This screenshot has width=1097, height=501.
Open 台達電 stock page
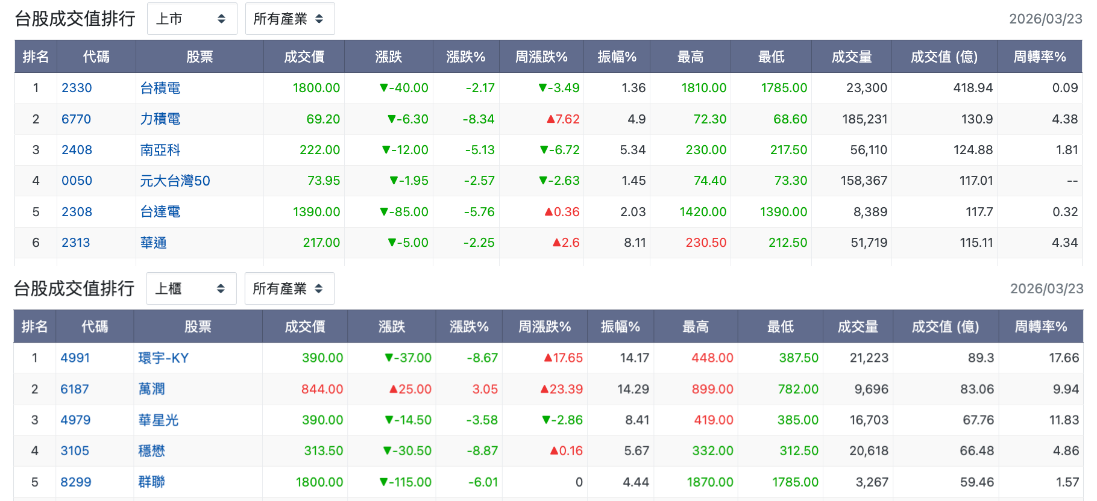point(160,212)
